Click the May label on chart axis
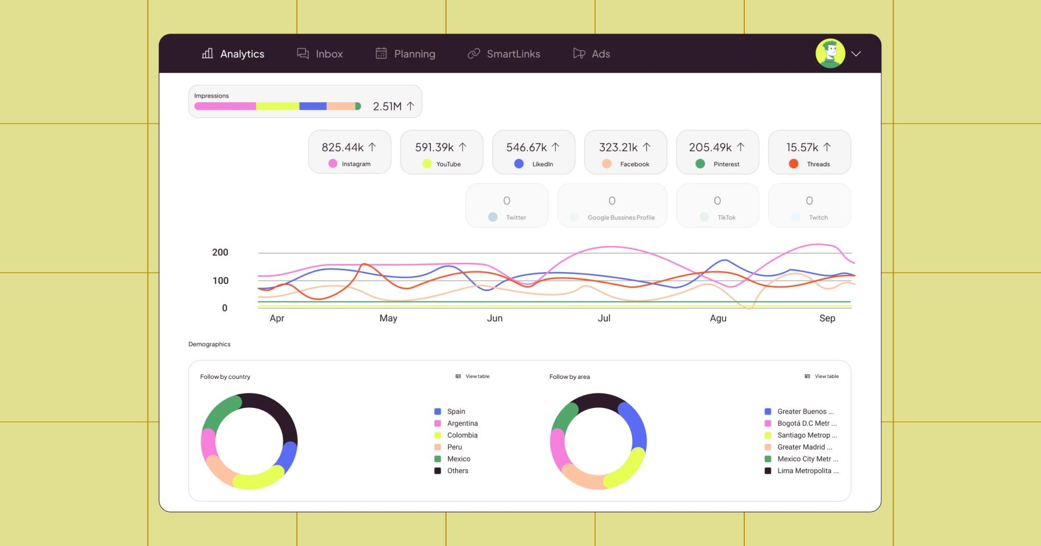1041x546 pixels. click(x=388, y=318)
